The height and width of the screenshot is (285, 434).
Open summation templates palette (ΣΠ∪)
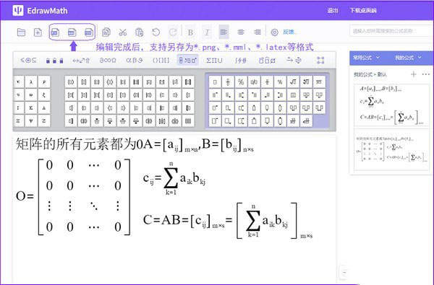pos(214,60)
